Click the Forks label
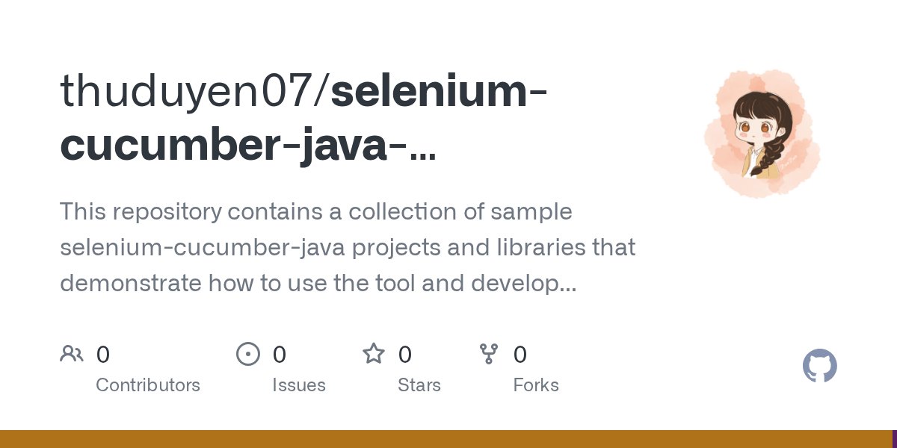 coord(536,385)
